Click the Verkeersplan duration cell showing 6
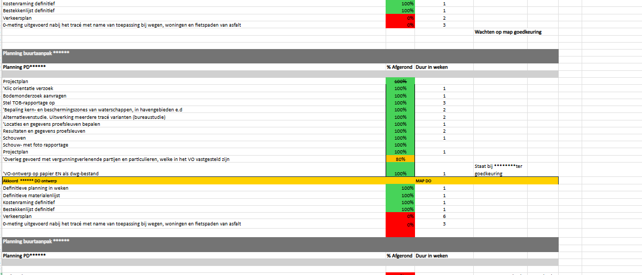Viewport: 642px width, 275px height. coord(444,216)
